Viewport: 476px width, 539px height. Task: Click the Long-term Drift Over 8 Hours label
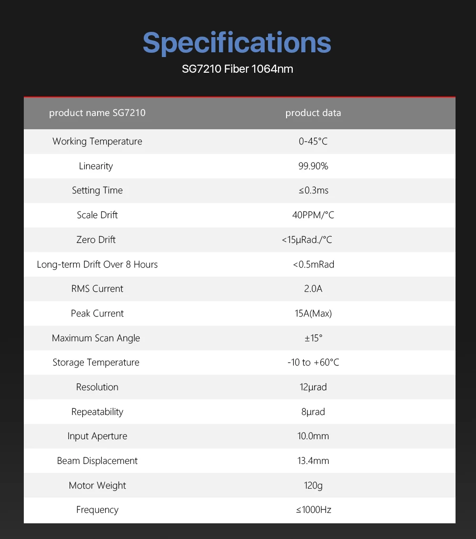coord(97,264)
